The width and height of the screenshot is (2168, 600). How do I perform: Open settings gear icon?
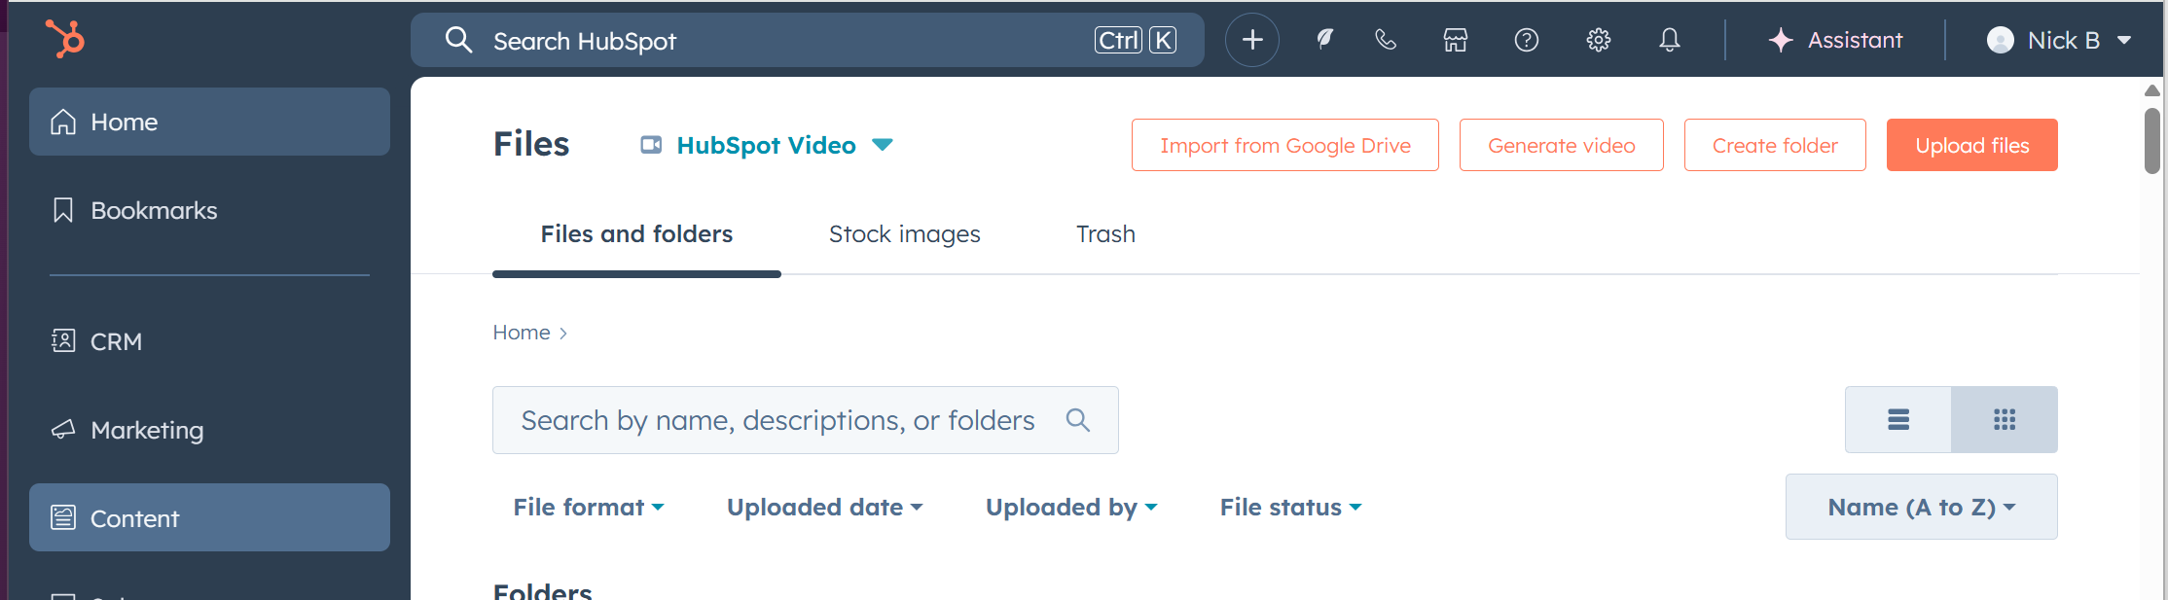tap(1598, 40)
